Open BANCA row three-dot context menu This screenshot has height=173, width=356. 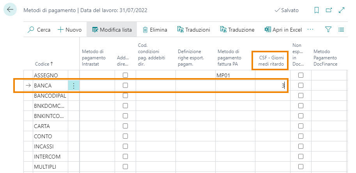point(73,86)
